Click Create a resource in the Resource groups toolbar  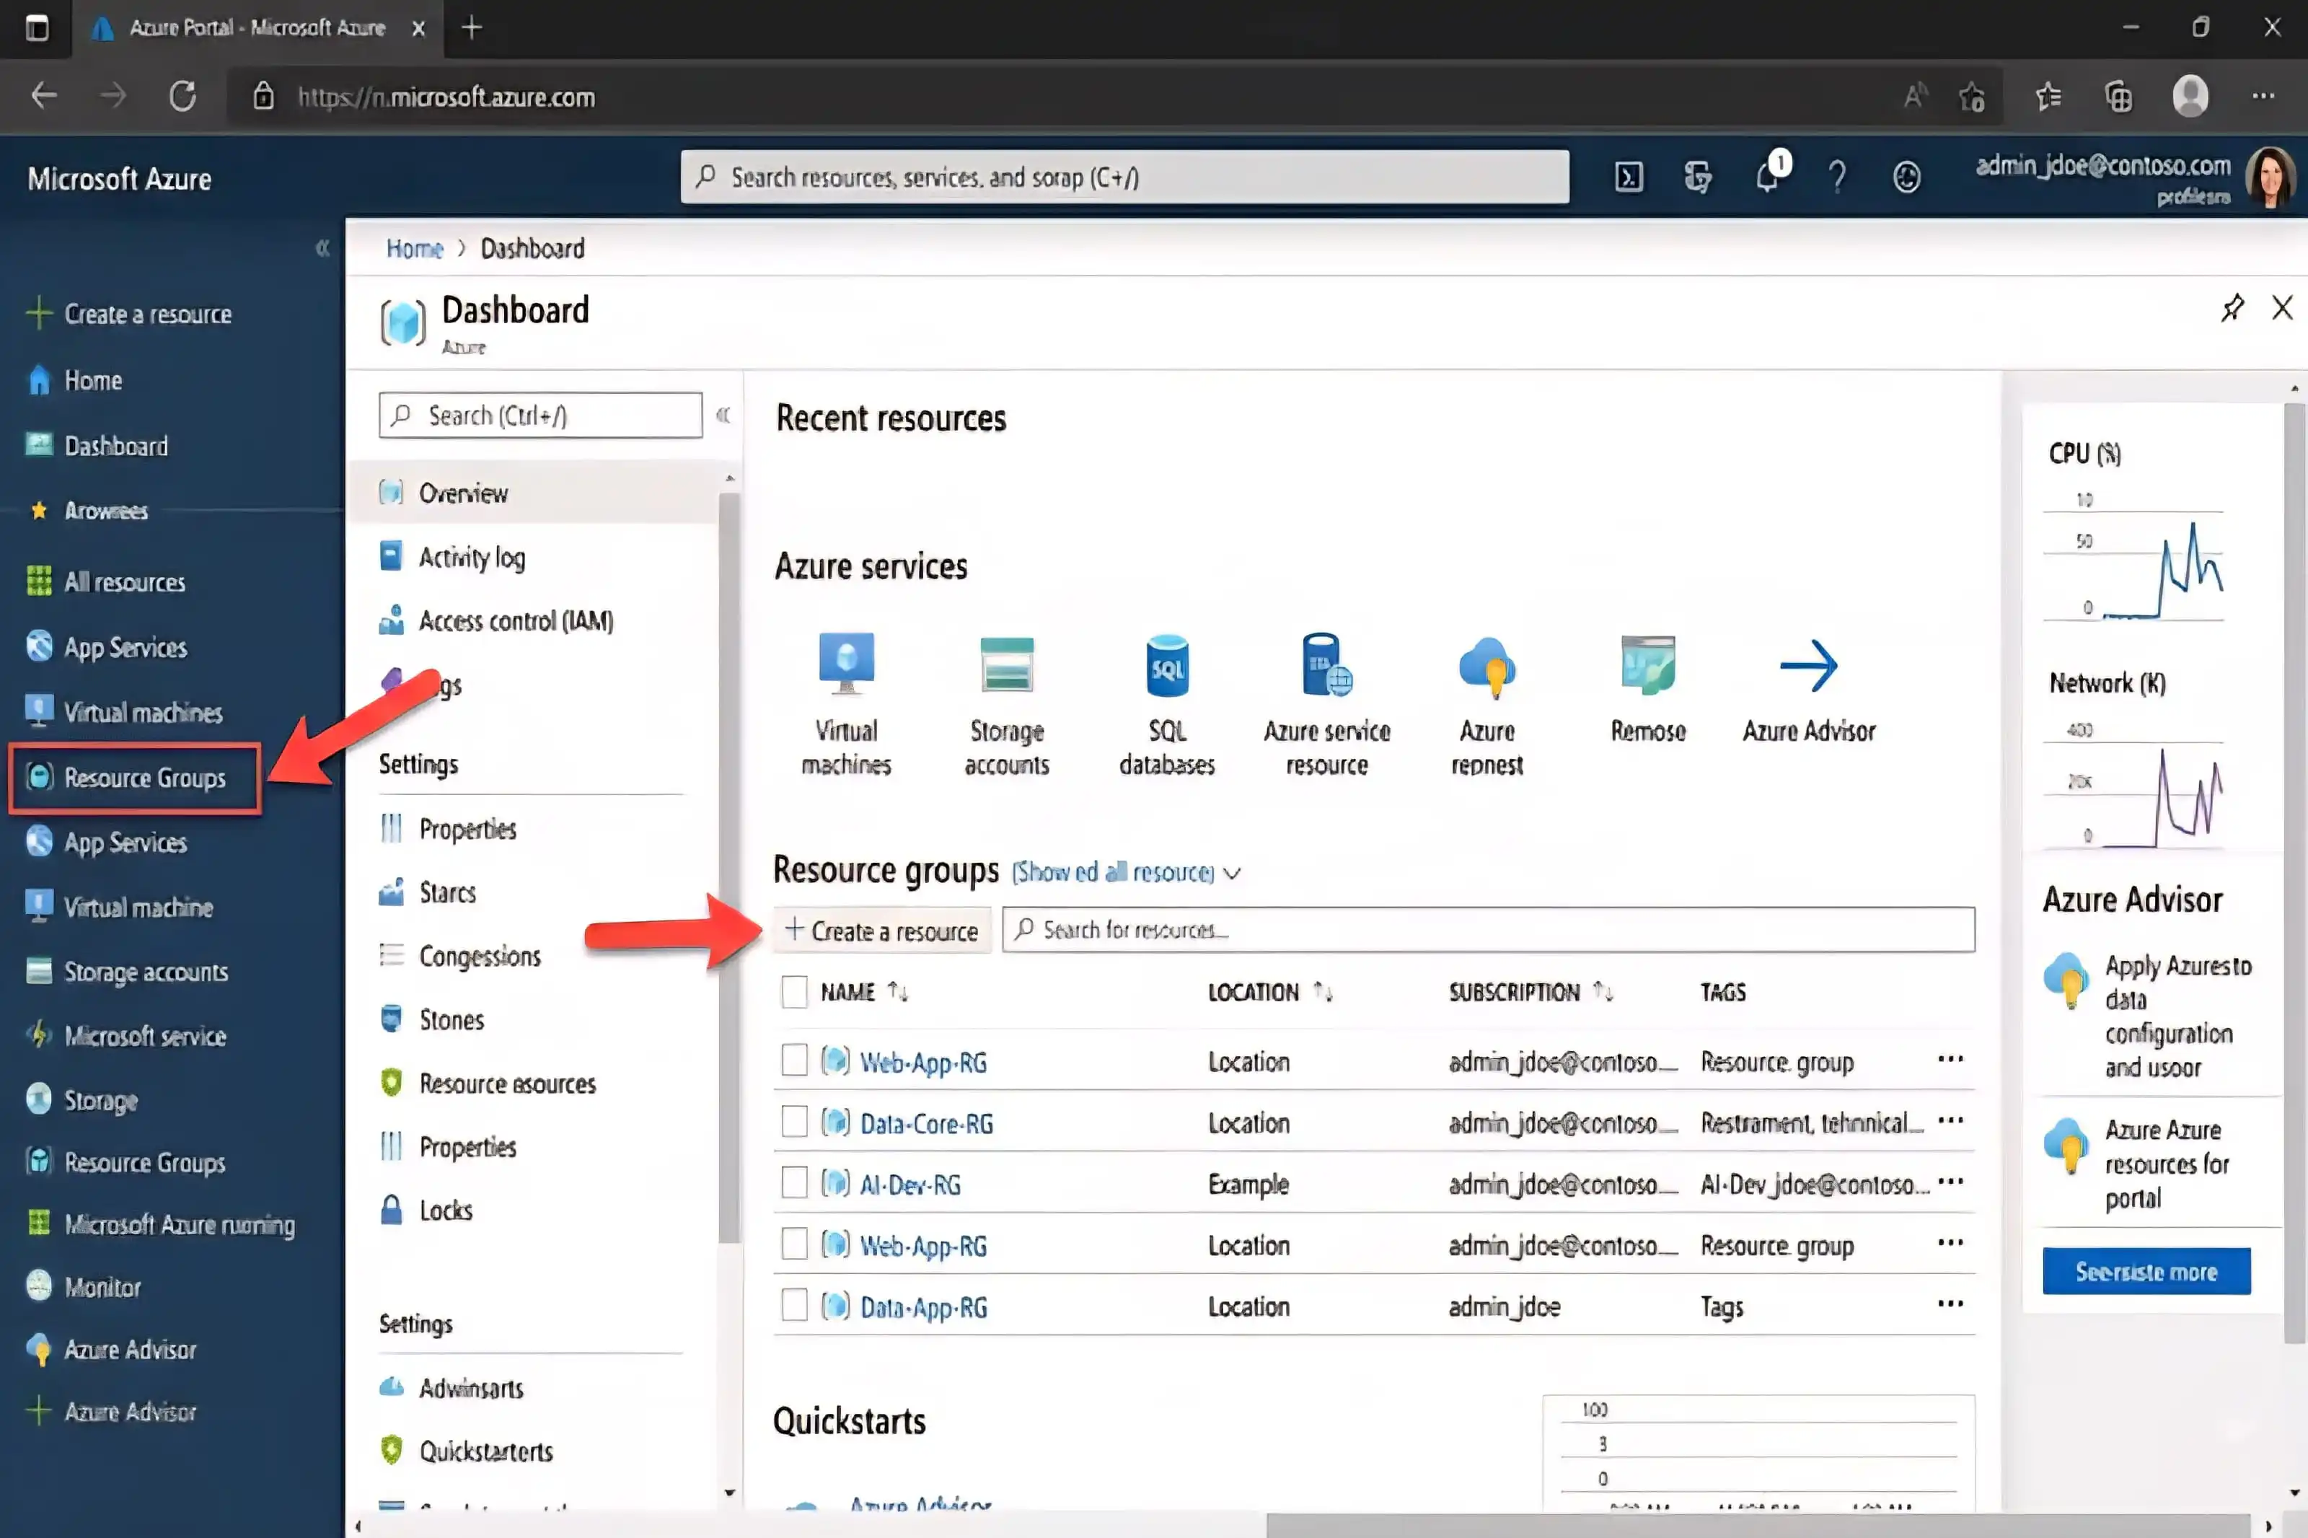(x=881, y=930)
